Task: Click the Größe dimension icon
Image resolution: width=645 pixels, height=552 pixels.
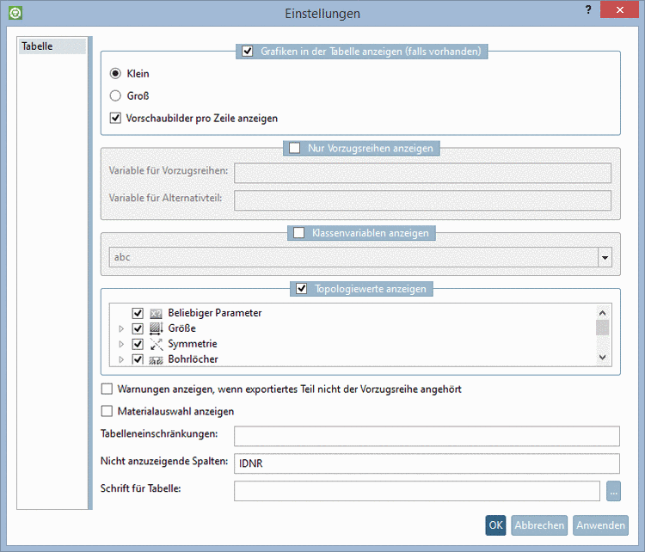Action: [x=156, y=328]
